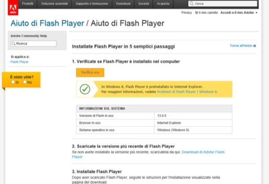Click the arrow icon next to Torna all'inizio

pos(255,46)
